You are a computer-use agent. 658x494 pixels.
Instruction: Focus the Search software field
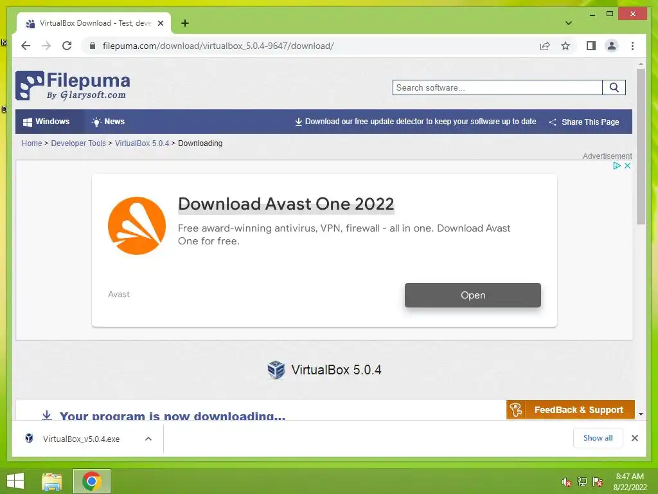(x=497, y=87)
